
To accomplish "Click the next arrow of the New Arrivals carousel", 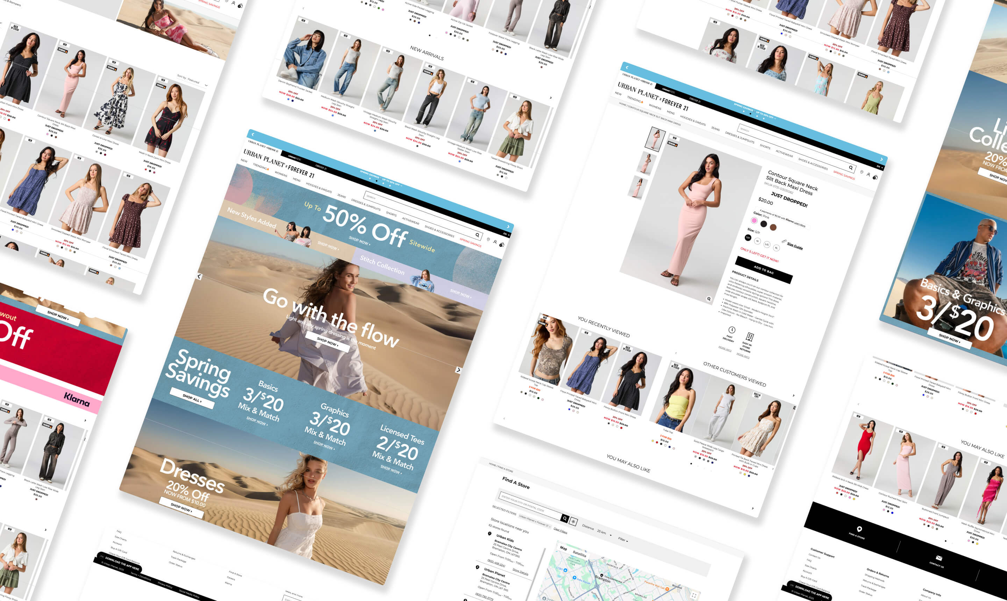I will pos(550,97).
